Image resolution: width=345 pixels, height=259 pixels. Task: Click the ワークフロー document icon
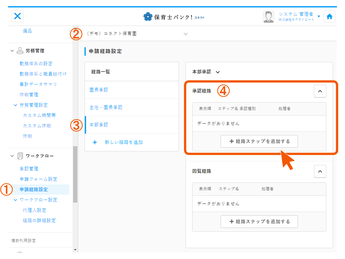click(20, 156)
